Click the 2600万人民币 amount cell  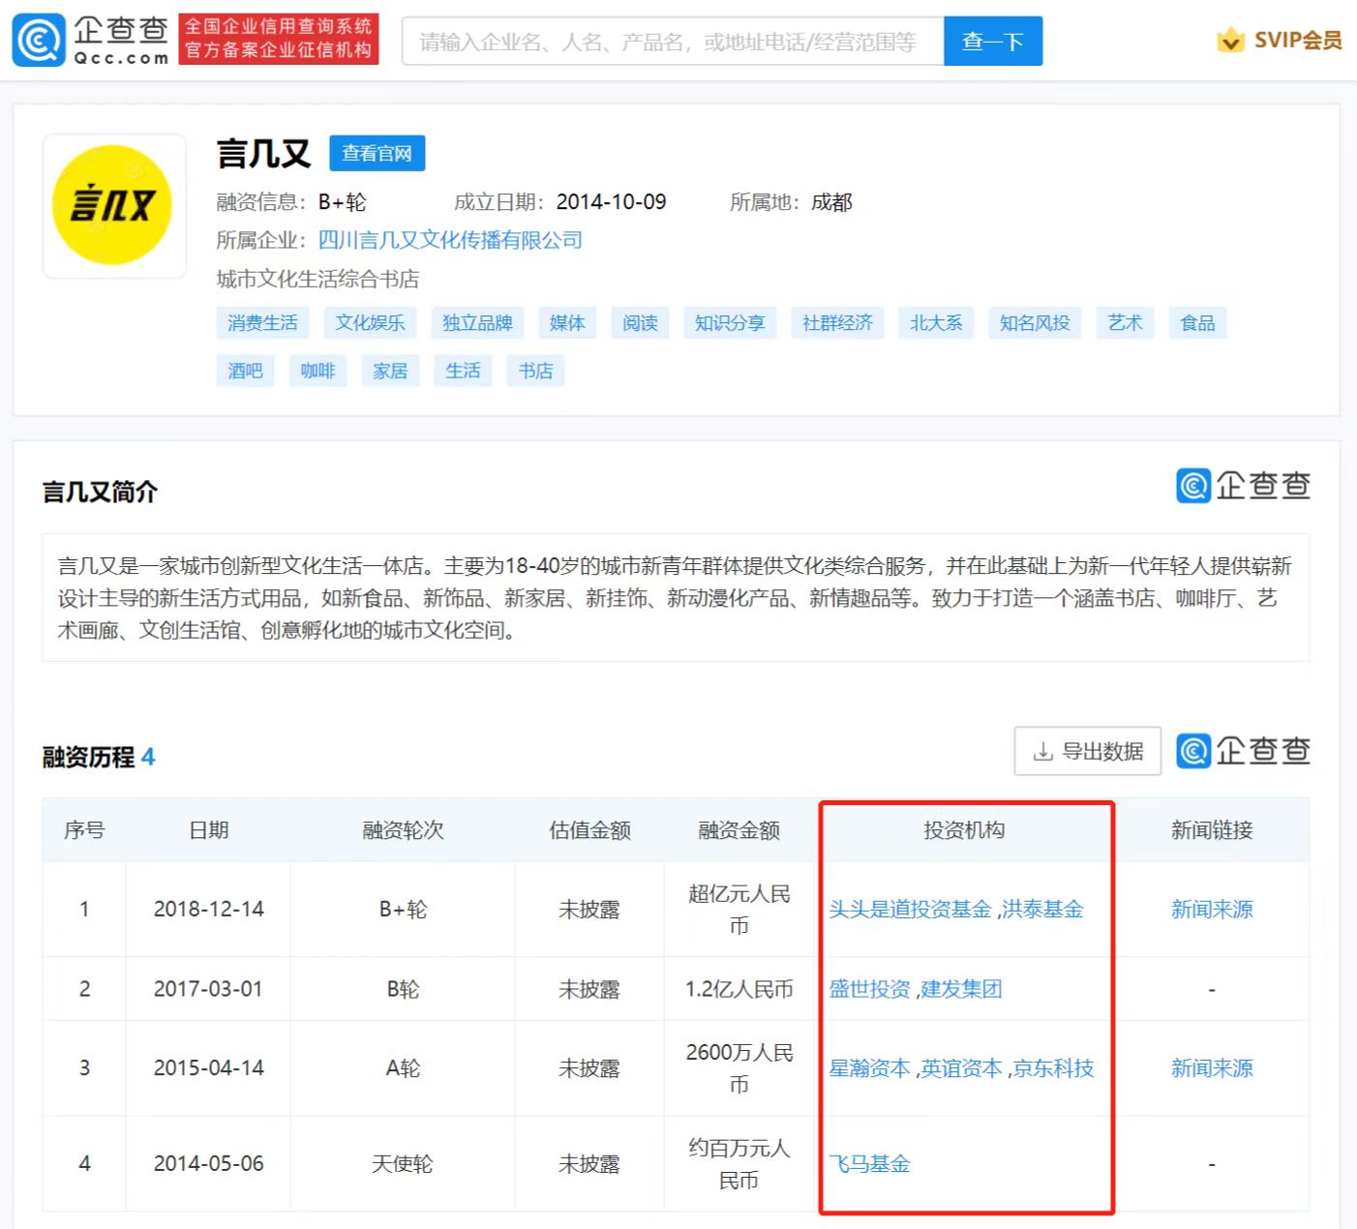tap(739, 1068)
